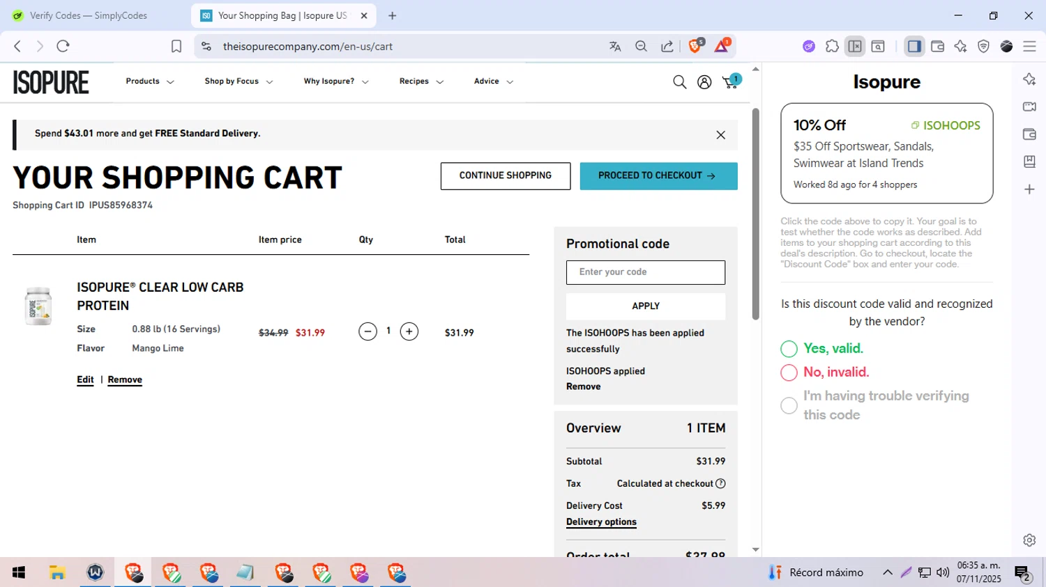Open the browser extensions puzzle icon

tap(832, 46)
